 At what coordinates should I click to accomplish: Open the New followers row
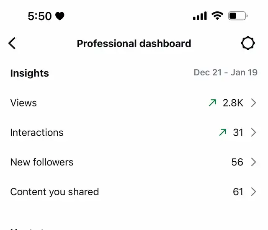(134, 162)
